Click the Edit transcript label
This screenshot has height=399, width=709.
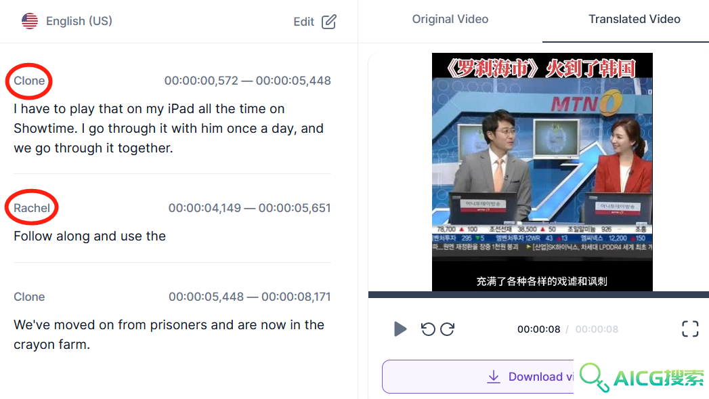click(x=303, y=22)
